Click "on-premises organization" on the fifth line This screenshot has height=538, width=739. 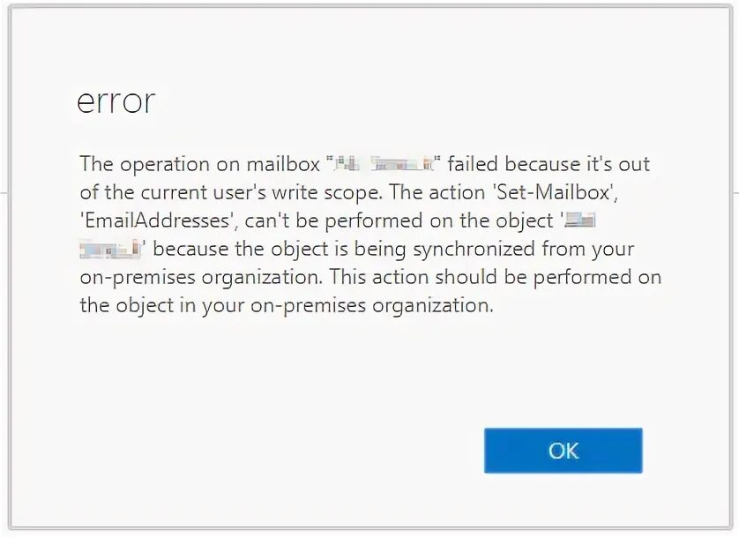point(200,277)
